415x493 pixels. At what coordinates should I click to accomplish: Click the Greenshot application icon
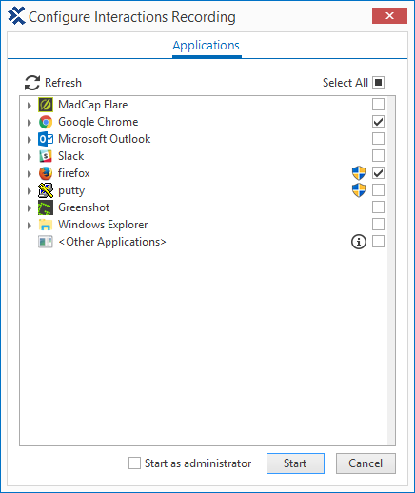click(46, 207)
